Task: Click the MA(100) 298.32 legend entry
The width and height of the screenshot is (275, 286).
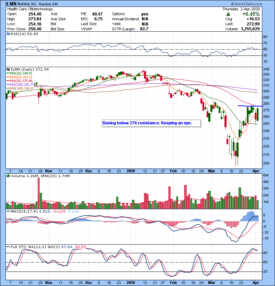Action: 22,89
